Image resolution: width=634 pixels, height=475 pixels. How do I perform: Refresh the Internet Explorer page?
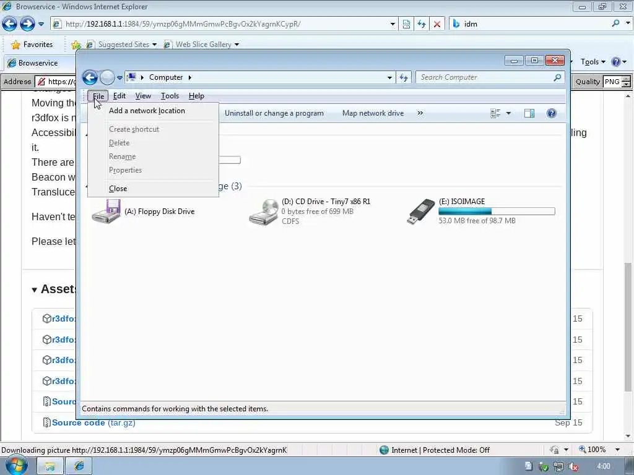(421, 24)
